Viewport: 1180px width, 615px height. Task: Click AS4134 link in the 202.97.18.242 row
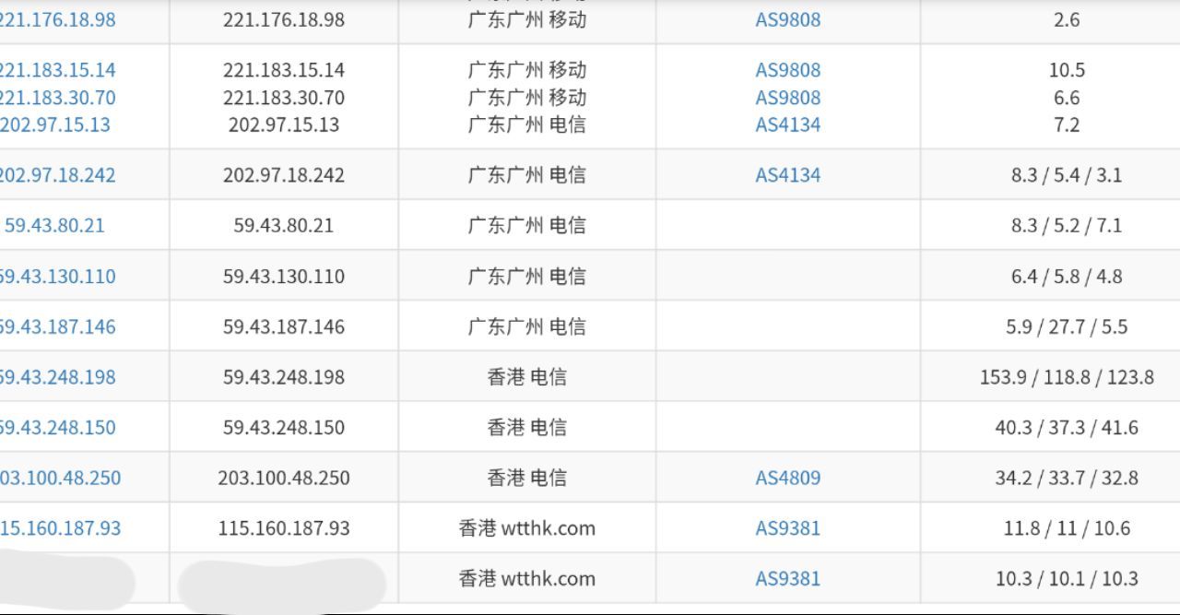tap(787, 175)
